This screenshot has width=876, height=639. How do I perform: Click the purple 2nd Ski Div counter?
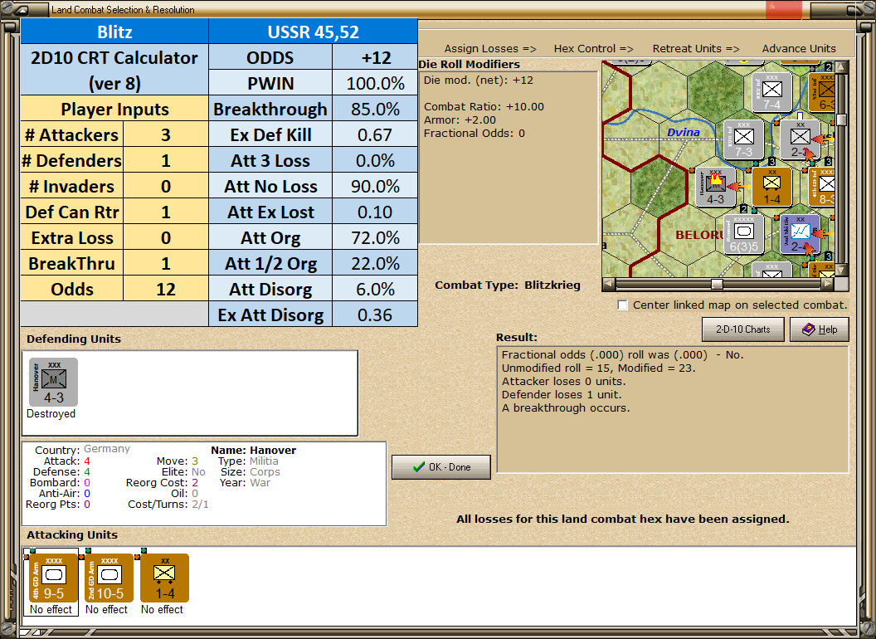coord(800,234)
